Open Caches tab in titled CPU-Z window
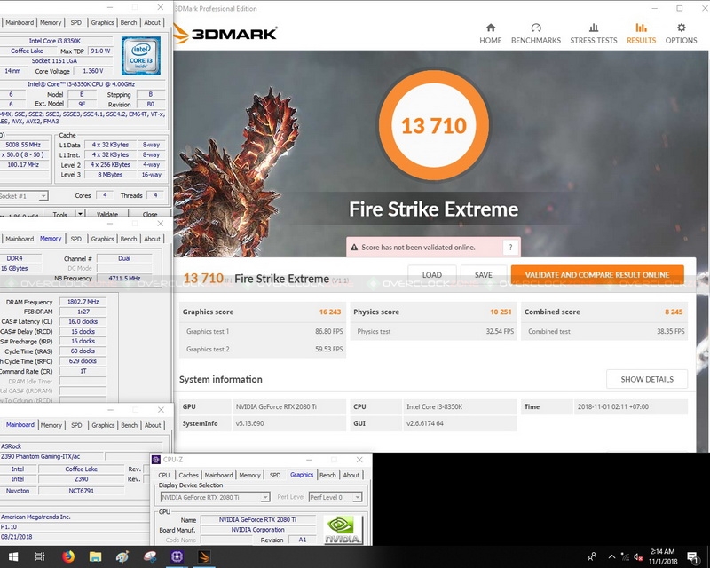 tap(188, 475)
